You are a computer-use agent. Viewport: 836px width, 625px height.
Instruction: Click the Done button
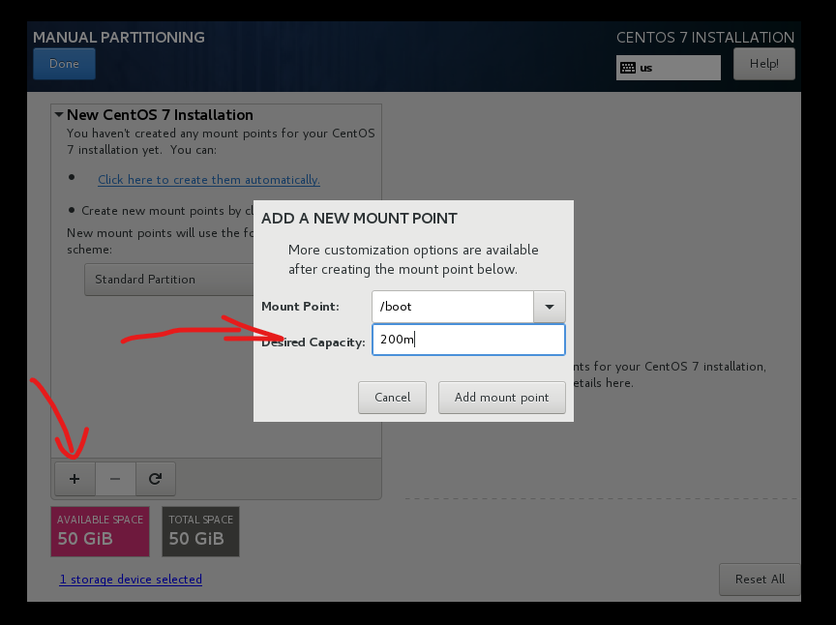64,64
